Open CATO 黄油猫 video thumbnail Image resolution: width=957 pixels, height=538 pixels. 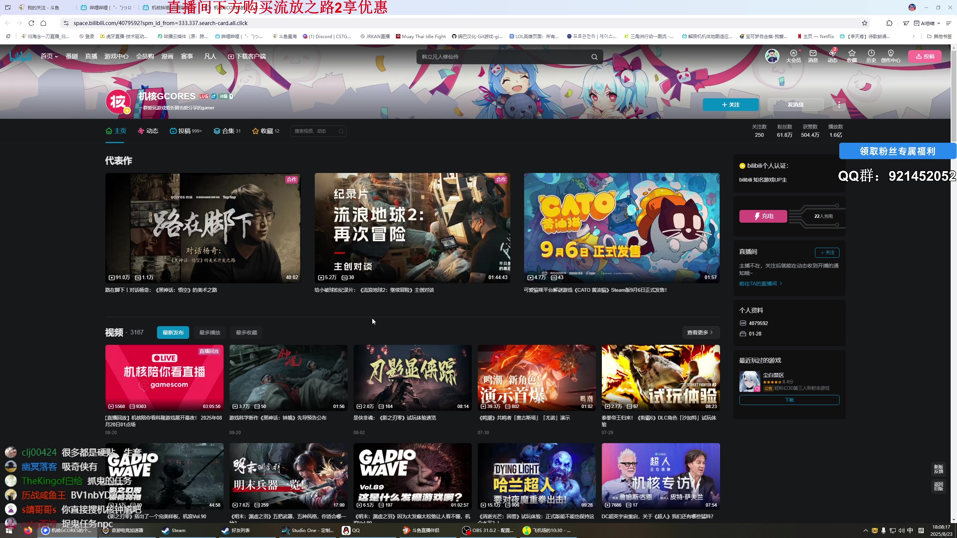coord(622,228)
